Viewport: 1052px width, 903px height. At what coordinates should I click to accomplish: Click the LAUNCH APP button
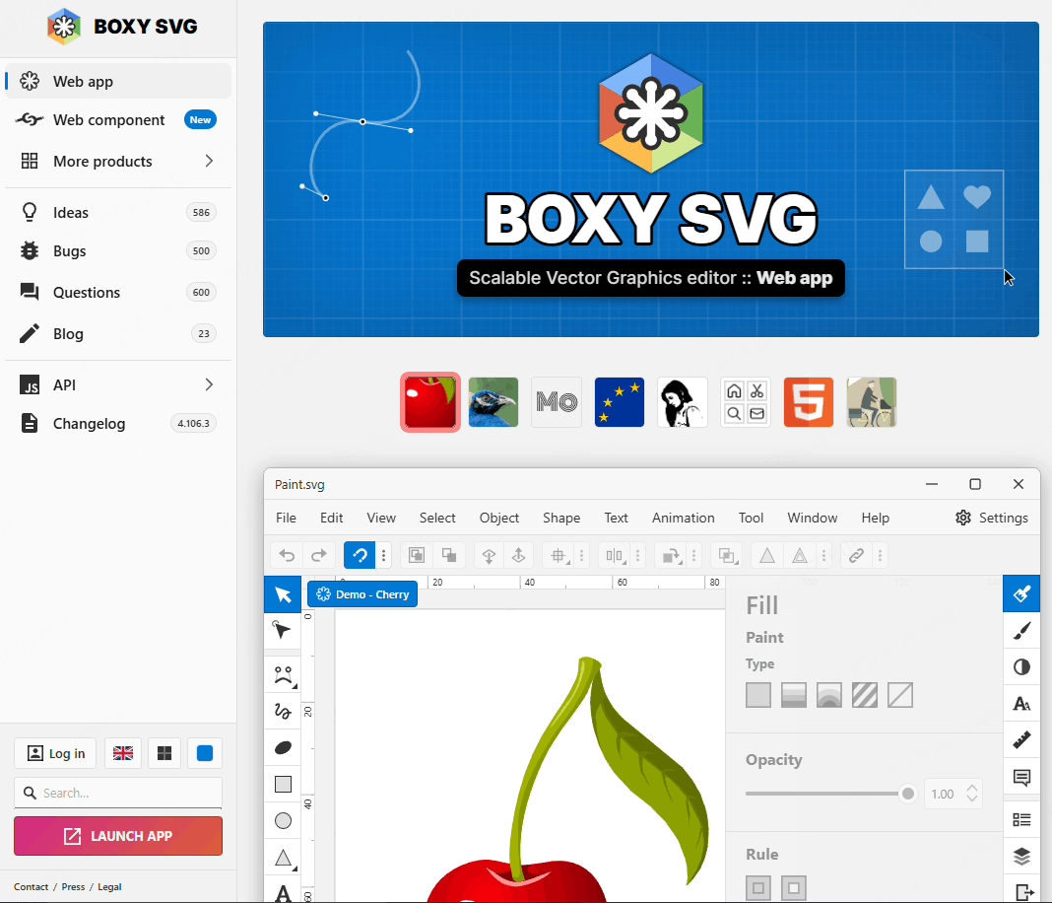click(x=118, y=836)
